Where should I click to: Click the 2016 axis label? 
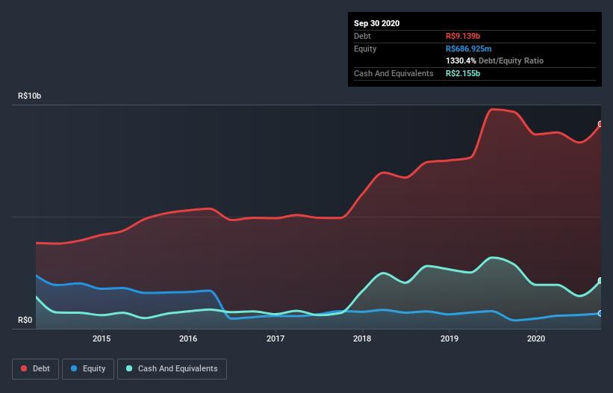tap(188, 338)
